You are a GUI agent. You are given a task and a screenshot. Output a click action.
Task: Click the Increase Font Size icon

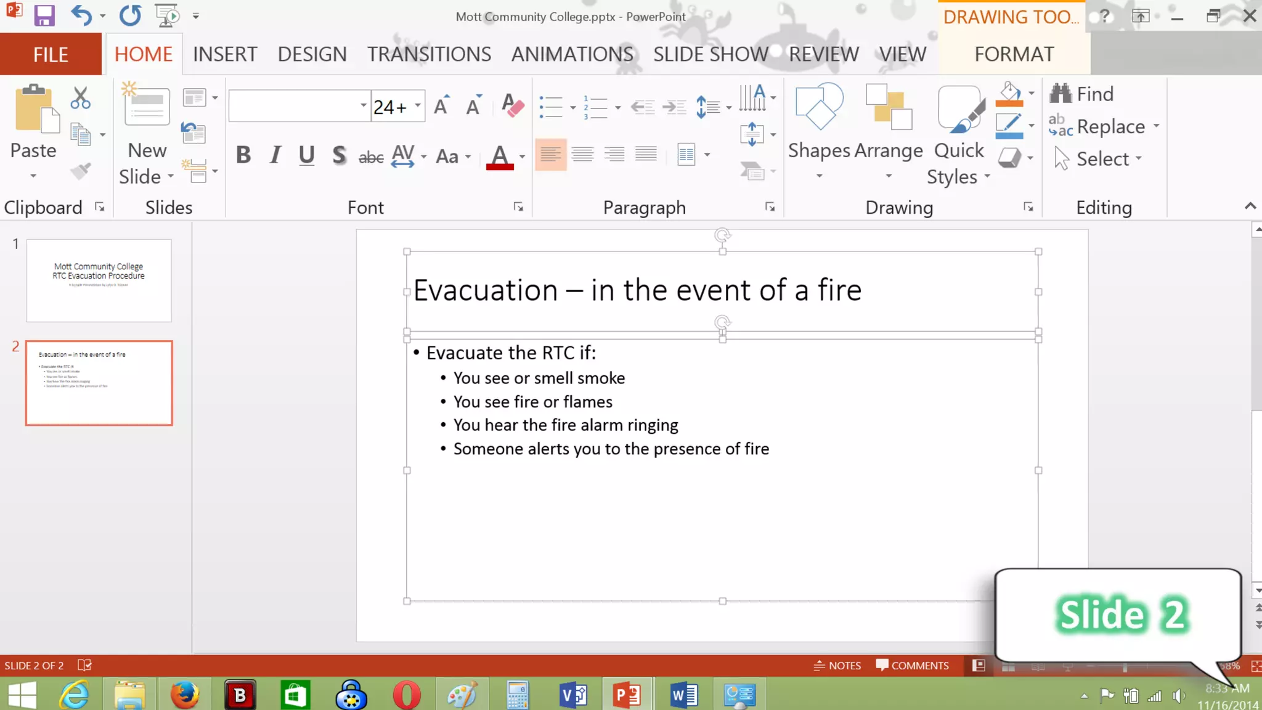click(x=441, y=106)
